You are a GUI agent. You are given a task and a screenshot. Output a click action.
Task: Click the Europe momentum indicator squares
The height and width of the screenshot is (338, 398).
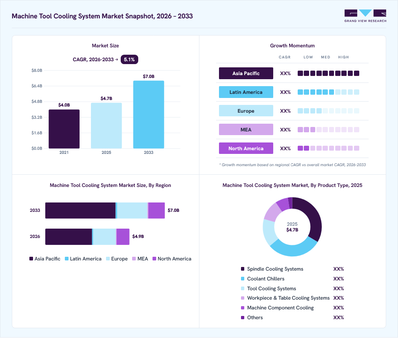click(x=328, y=111)
